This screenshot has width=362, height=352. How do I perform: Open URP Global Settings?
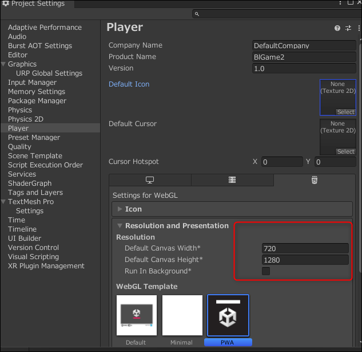[x=49, y=73]
